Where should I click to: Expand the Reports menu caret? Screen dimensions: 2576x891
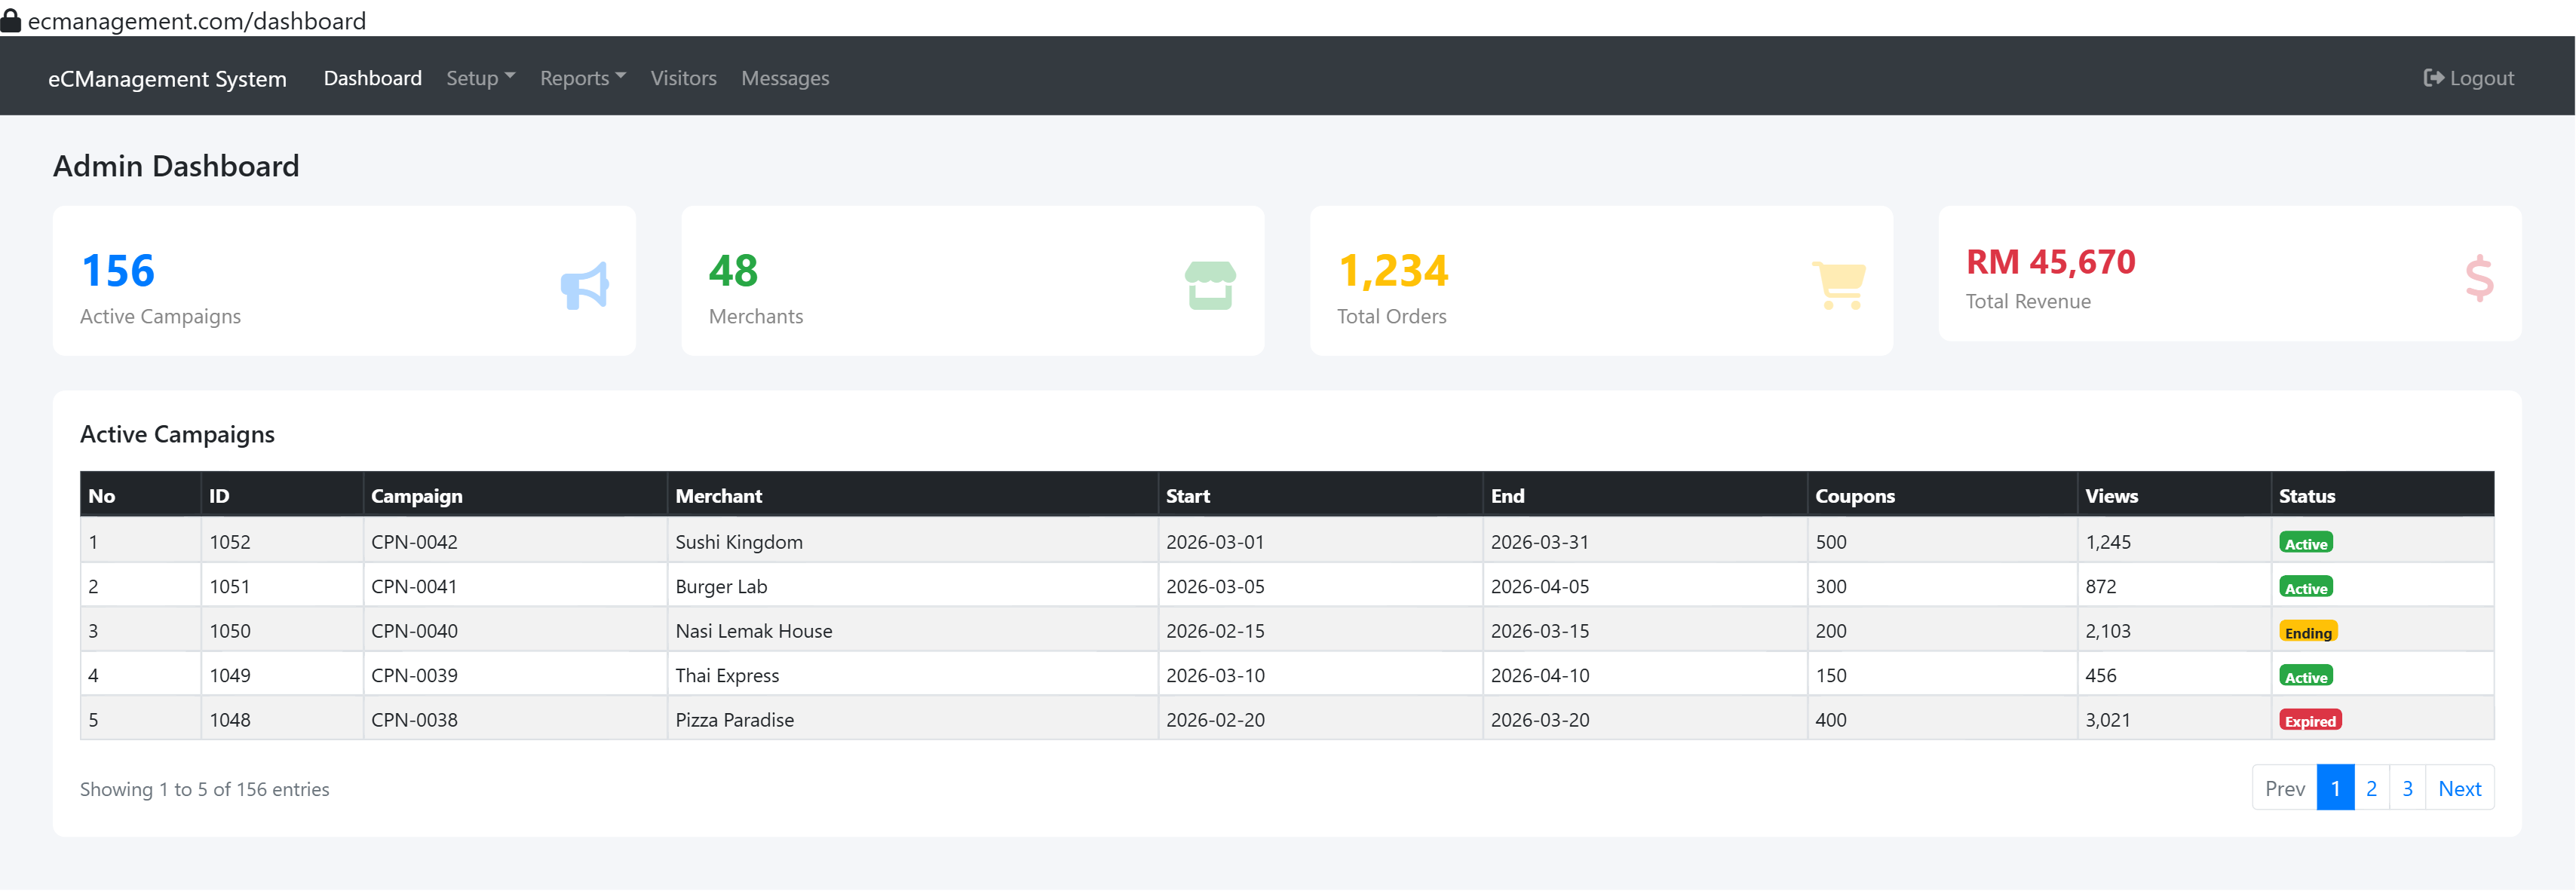coord(622,78)
